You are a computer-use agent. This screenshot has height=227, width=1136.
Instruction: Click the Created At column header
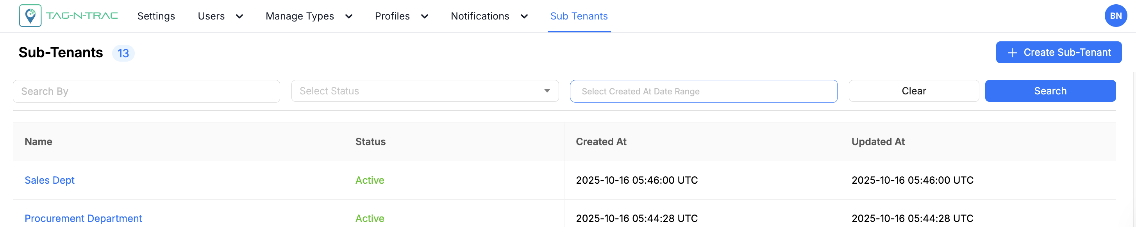[601, 142]
